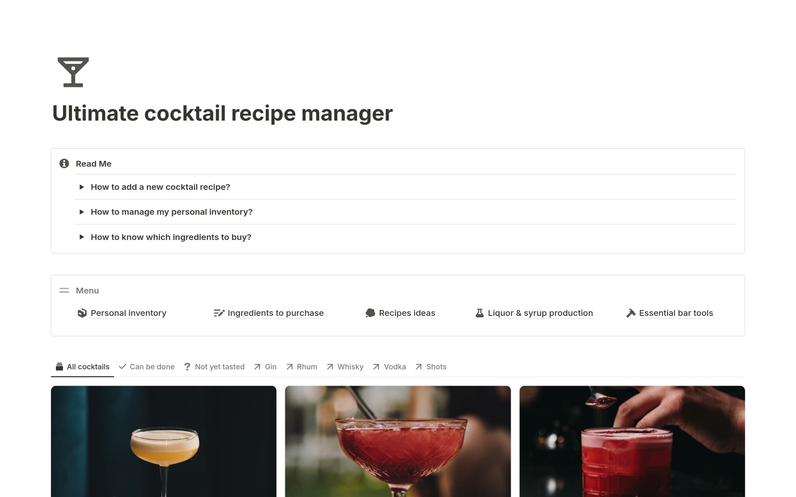Open the Gin view tab
This screenshot has width=796, height=497.
(x=265, y=367)
